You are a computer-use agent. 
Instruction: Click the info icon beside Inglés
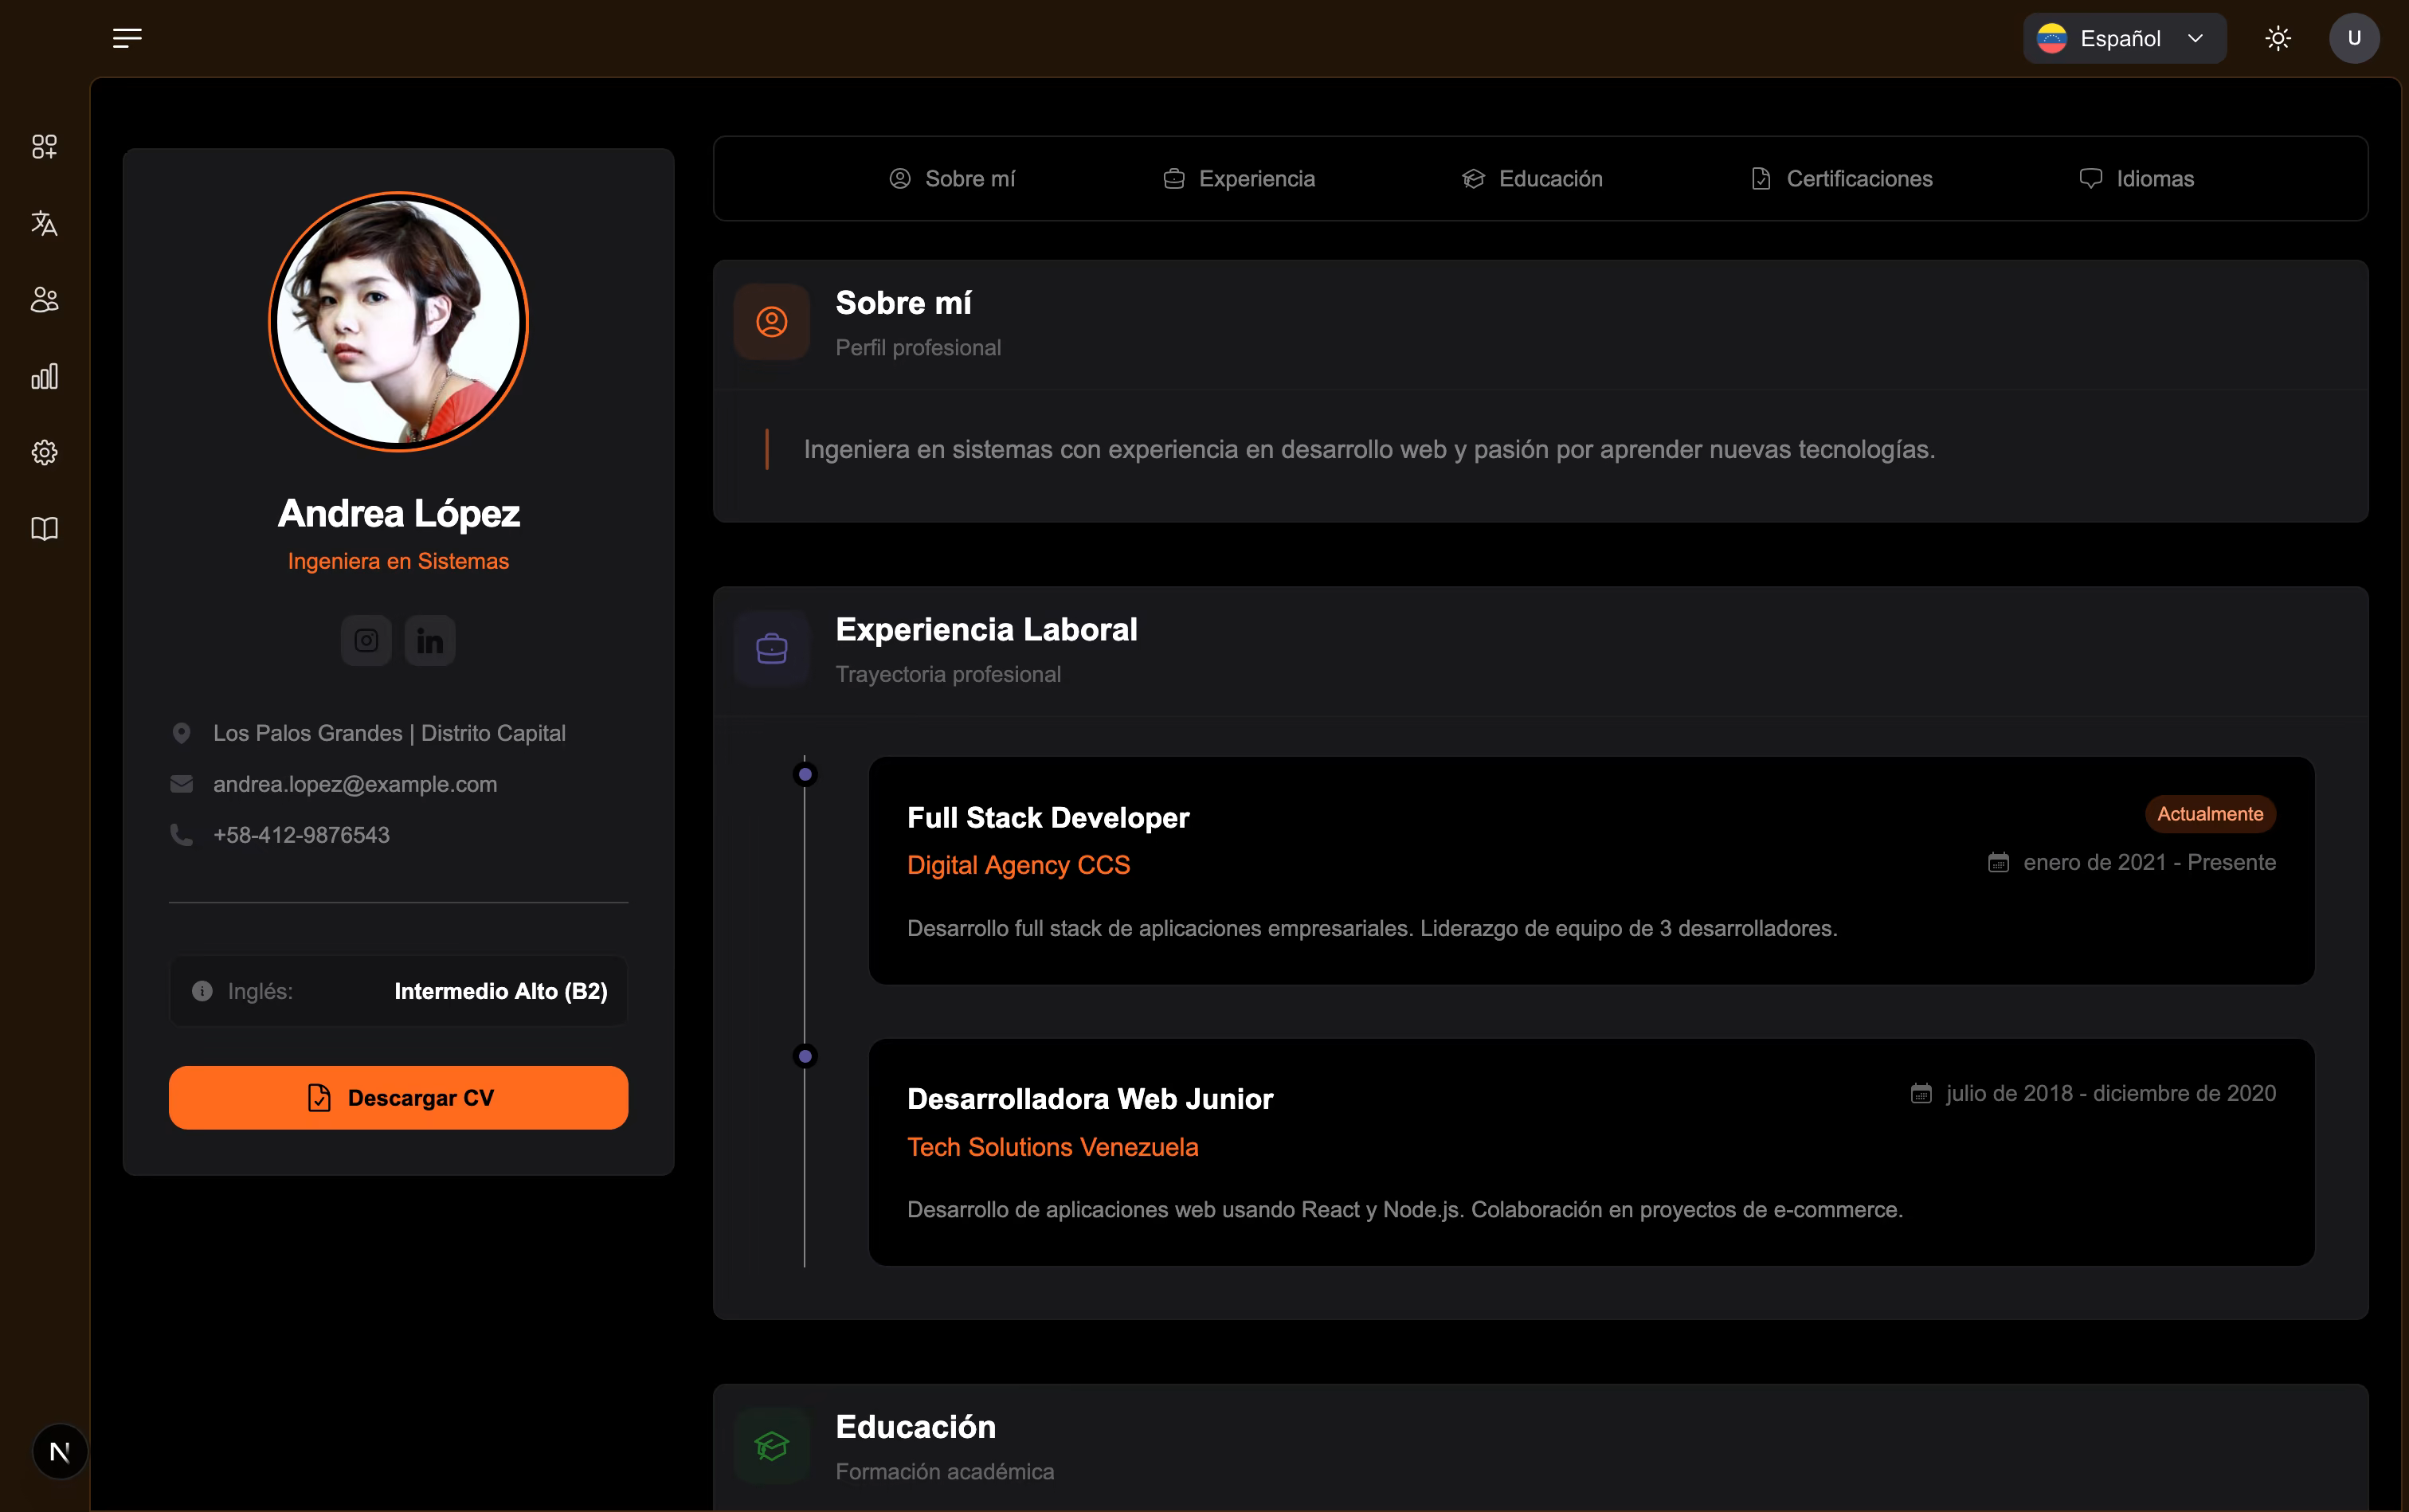tap(202, 991)
